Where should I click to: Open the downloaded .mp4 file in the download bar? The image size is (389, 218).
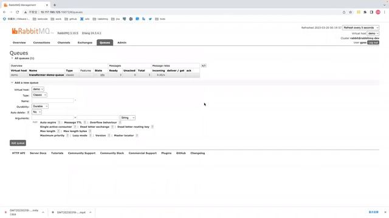tap(71, 213)
